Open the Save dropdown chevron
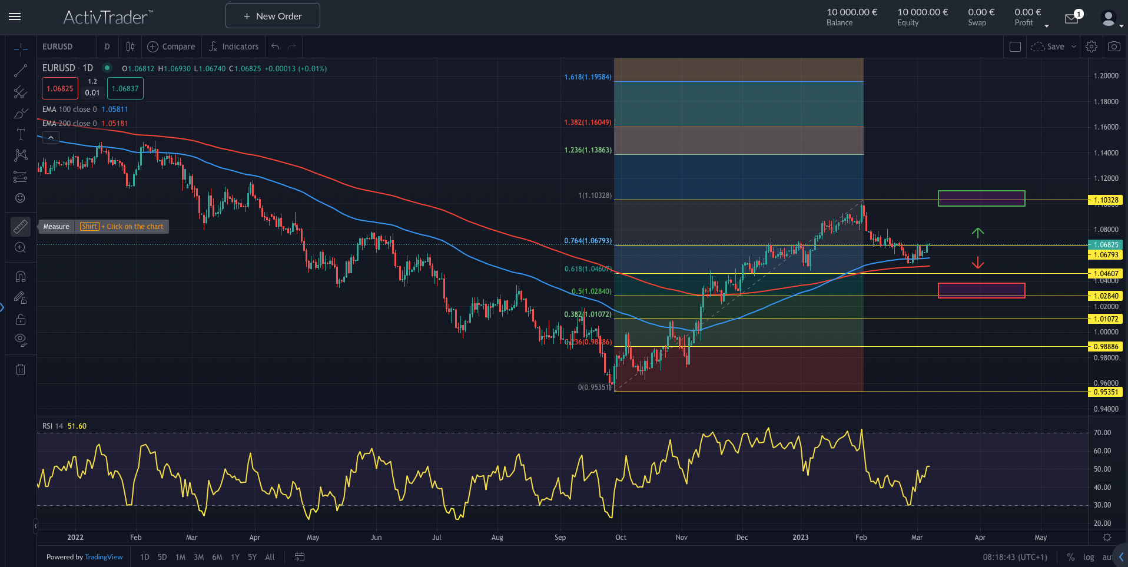The height and width of the screenshot is (567, 1128). click(1075, 47)
